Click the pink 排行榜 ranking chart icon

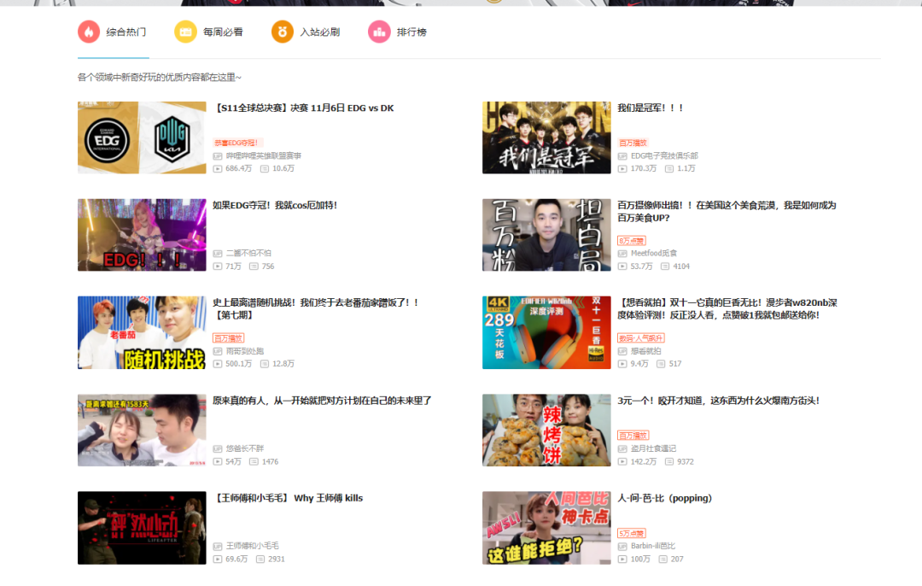click(378, 32)
